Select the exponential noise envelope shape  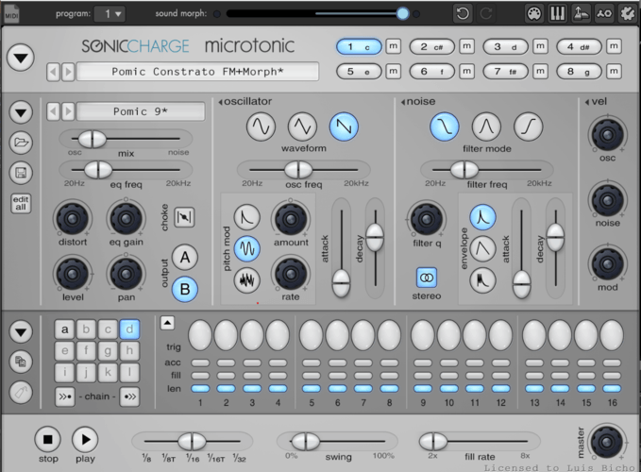pos(482,217)
